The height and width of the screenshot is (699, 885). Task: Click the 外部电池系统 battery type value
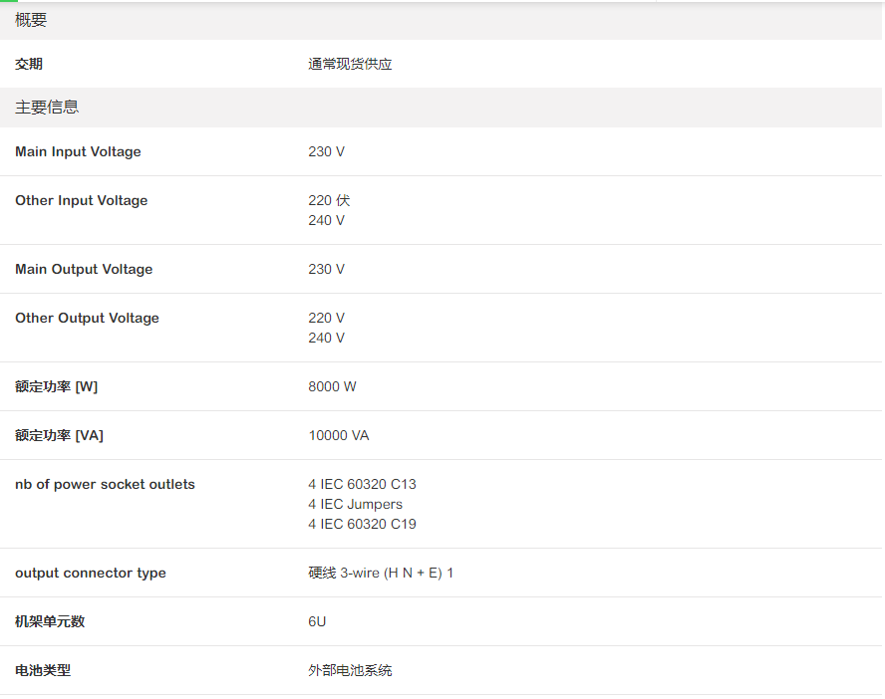pos(350,671)
